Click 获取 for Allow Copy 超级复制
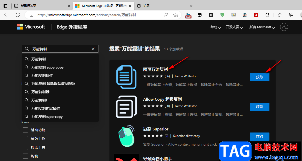The image size is (302, 161). (x=259, y=107)
